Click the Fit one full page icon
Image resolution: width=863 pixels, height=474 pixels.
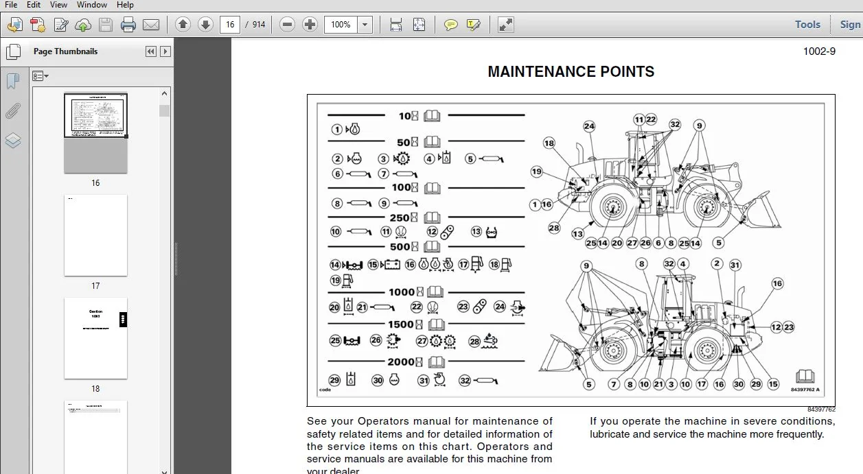click(x=419, y=25)
